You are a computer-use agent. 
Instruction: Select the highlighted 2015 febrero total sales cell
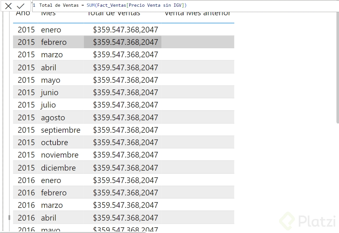point(125,42)
